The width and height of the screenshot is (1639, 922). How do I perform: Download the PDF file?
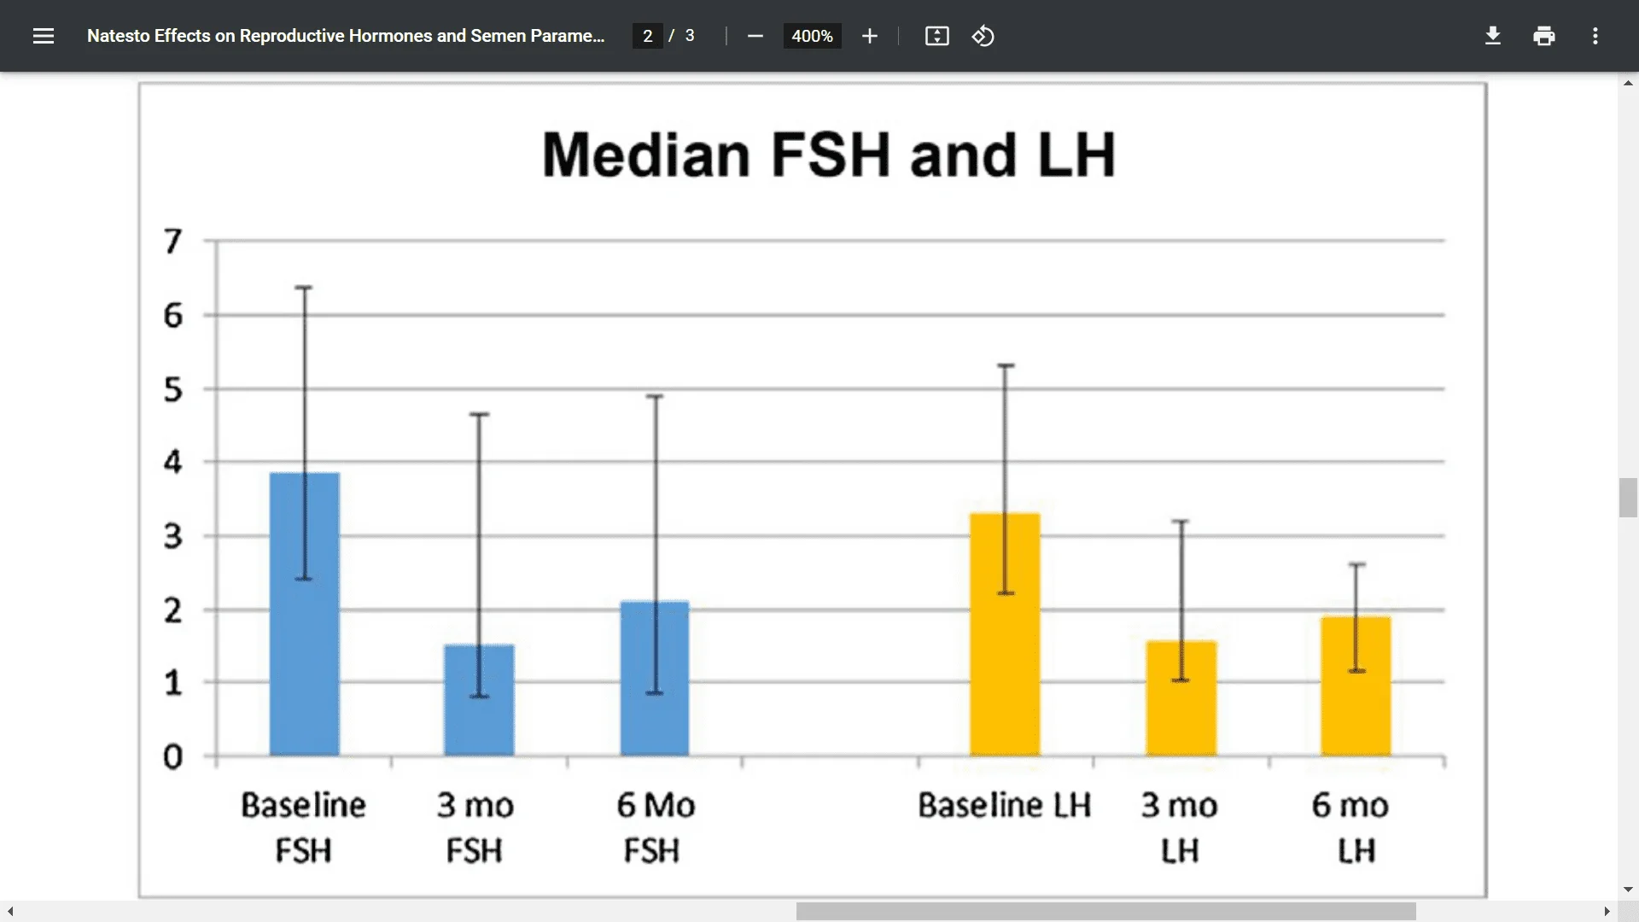[x=1492, y=36]
